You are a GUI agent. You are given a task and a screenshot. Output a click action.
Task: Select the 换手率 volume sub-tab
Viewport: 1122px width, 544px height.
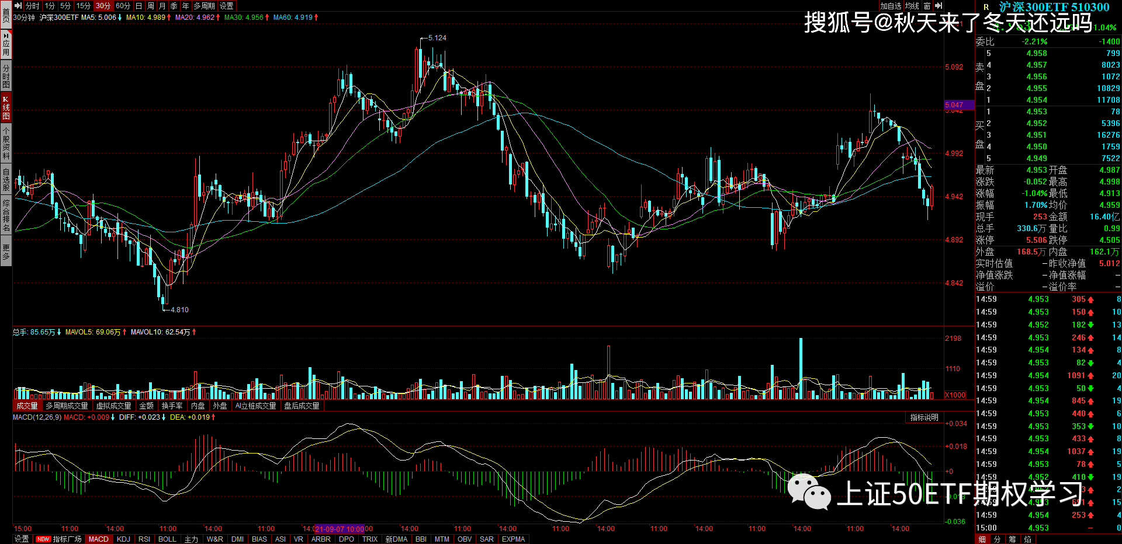pyautogui.click(x=172, y=406)
